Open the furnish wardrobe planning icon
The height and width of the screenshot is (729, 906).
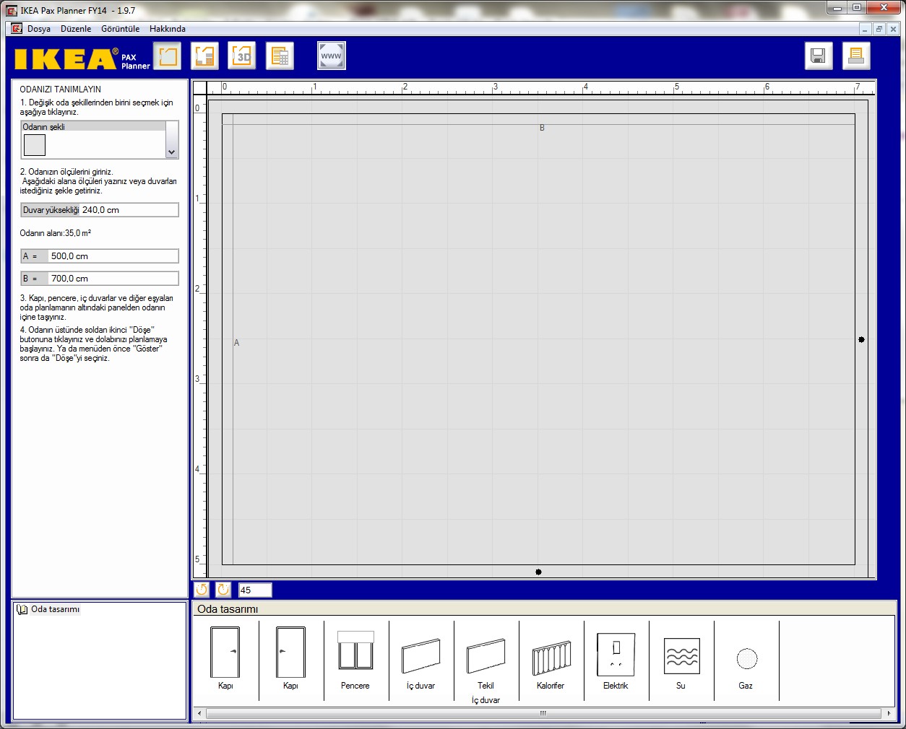pos(205,56)
